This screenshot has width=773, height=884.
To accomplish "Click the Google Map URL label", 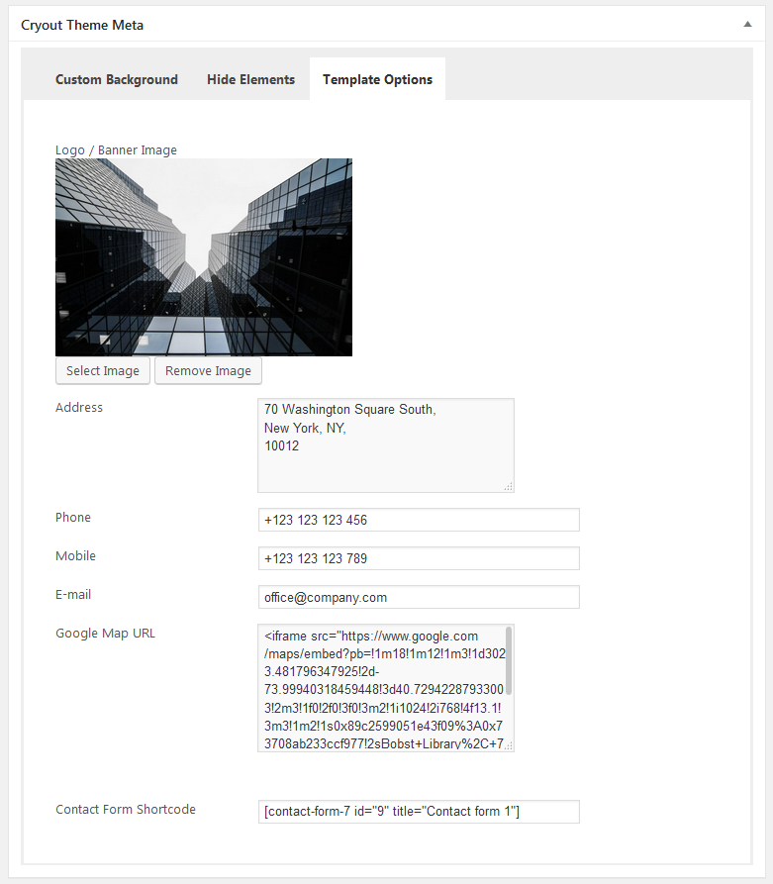I will 106,634.
